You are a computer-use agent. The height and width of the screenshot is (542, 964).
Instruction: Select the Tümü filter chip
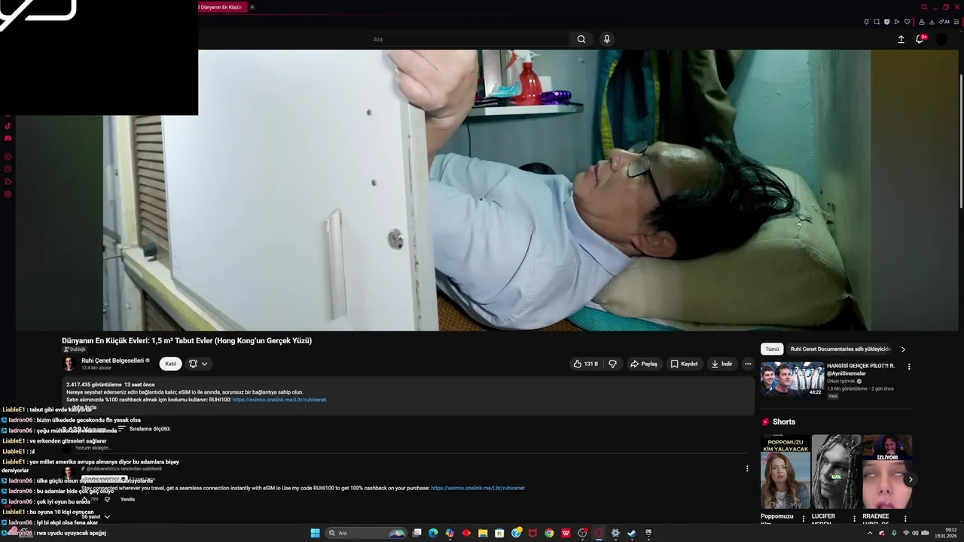click(x=772, y=349)
